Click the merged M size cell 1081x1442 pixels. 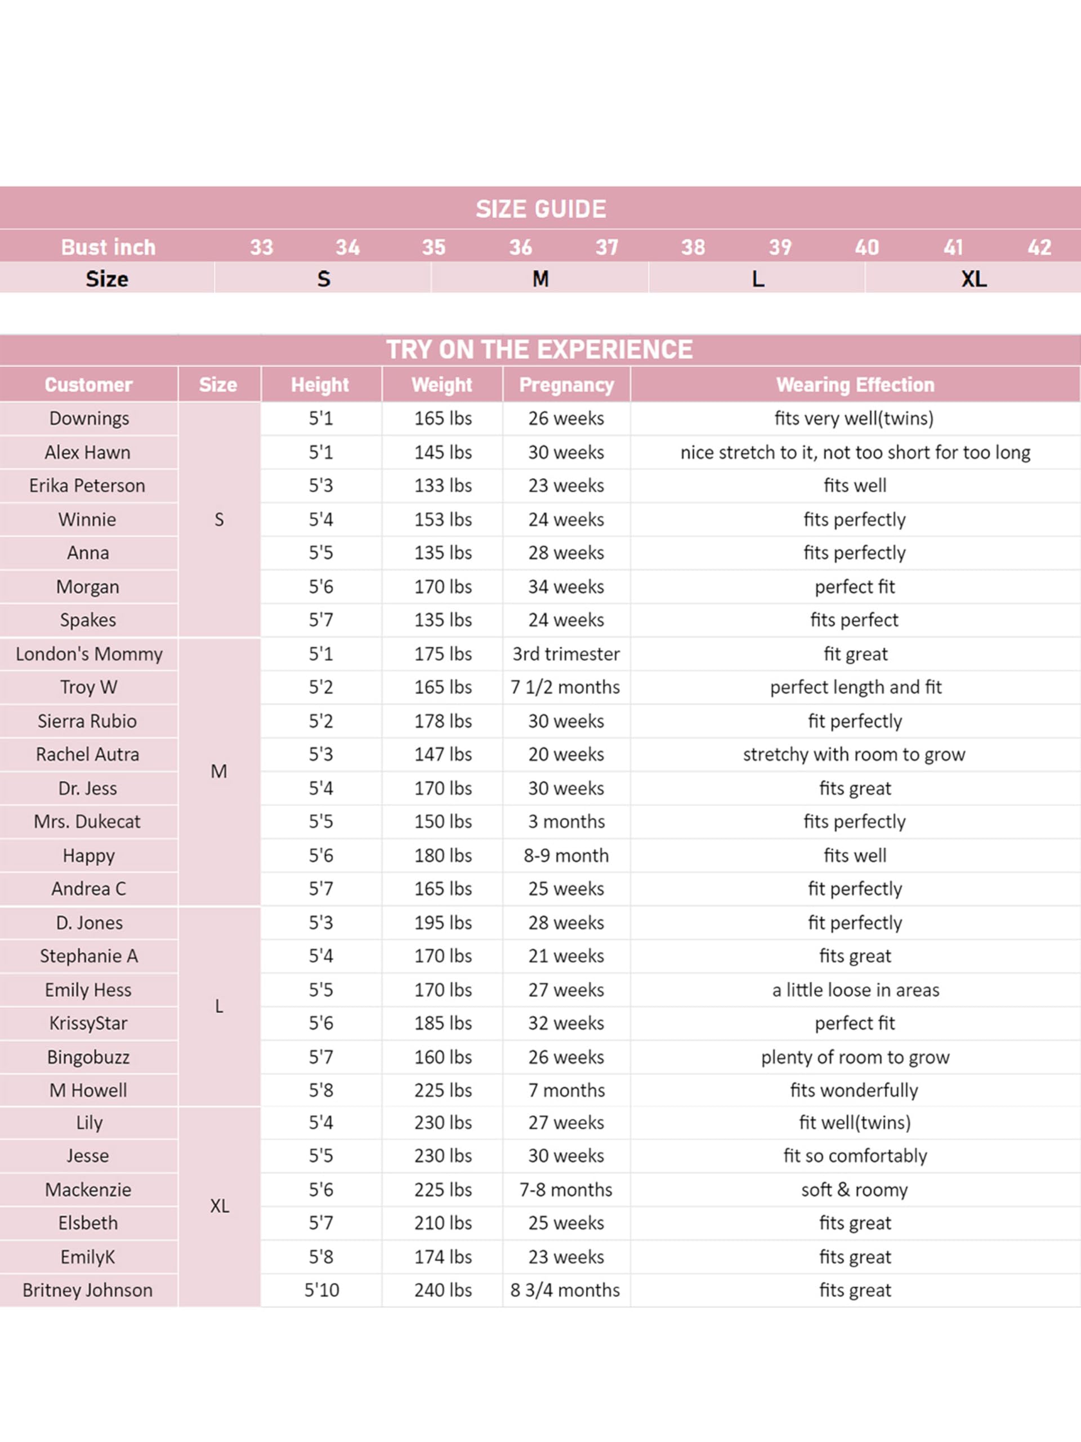219,771
